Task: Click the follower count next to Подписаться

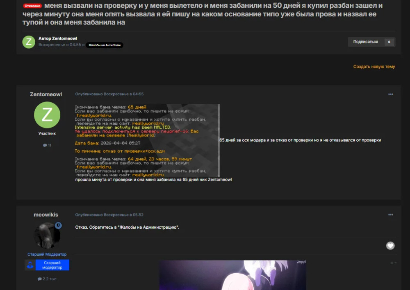Action: [389, 42]
